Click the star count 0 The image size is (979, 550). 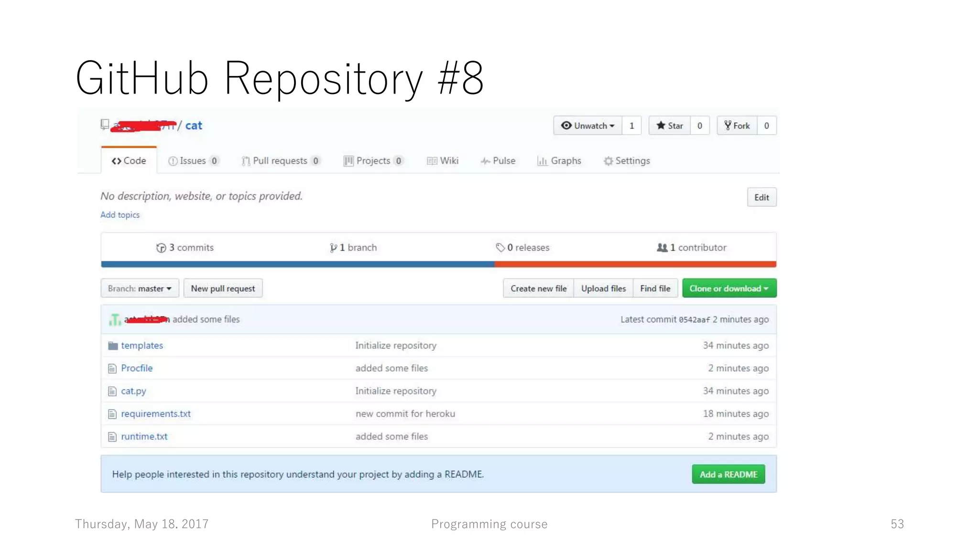click(700, 126)
